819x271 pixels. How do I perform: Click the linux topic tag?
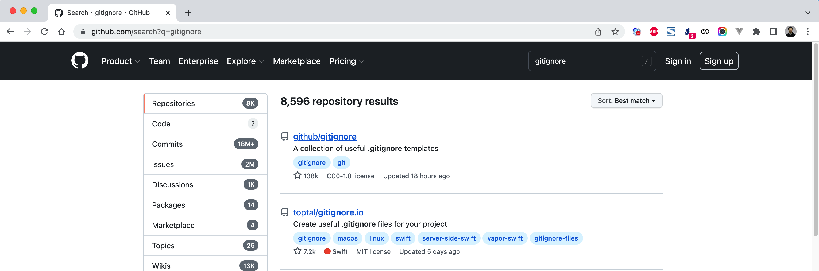376,238
